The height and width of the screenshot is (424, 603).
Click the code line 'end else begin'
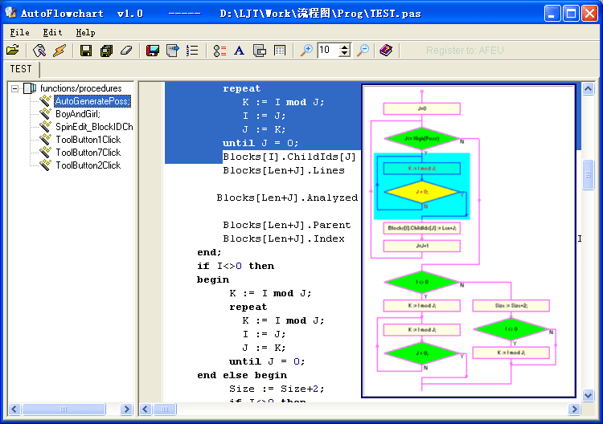[x=242, y=375]
